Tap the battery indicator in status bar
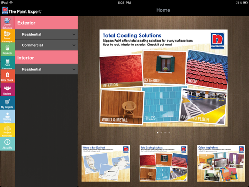Viewport: 249px width, 187px height. [x=245, y=3]
